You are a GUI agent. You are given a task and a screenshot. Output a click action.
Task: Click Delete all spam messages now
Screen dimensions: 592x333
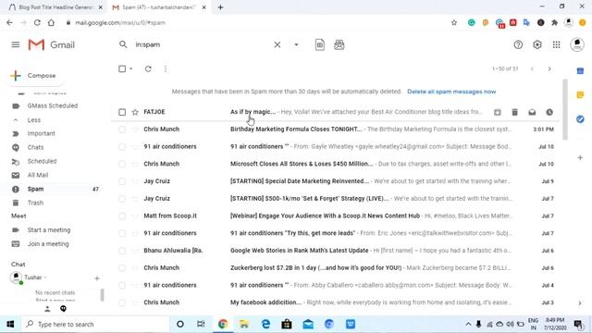pyautogui.click(x=451, y=92)
